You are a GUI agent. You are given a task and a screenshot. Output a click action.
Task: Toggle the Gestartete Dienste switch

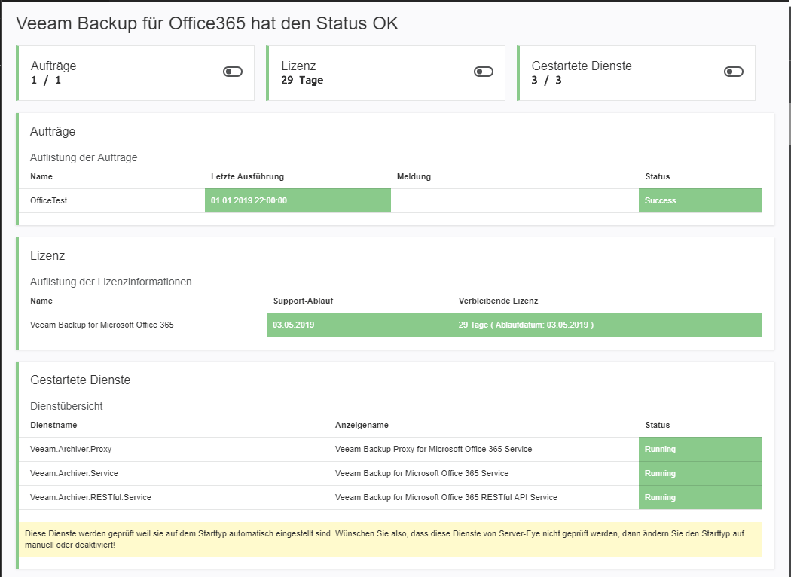[733, 72]
